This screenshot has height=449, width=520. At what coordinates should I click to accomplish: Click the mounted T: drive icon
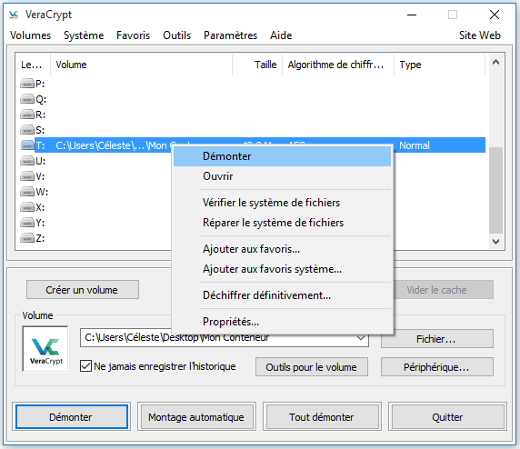(x=27, y=145)
